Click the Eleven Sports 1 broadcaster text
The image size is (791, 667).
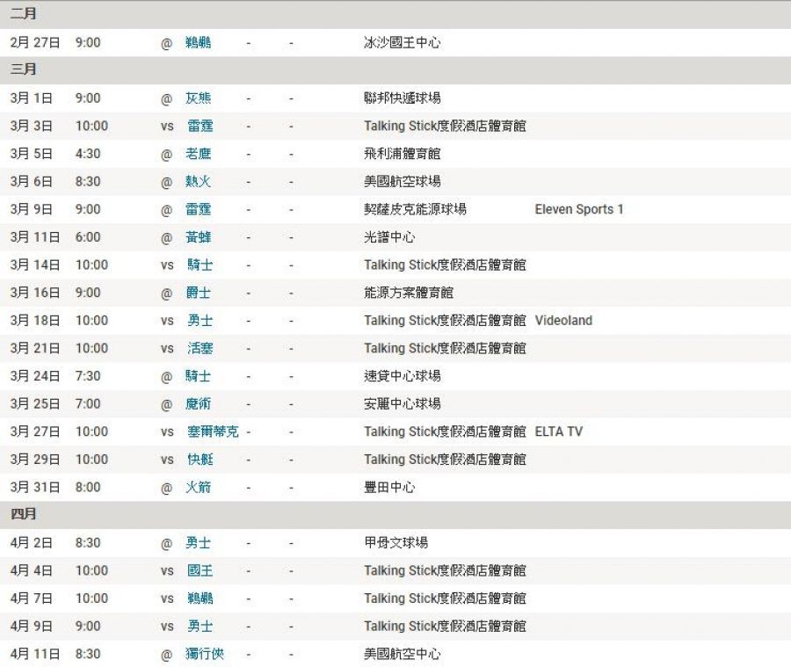578,209
